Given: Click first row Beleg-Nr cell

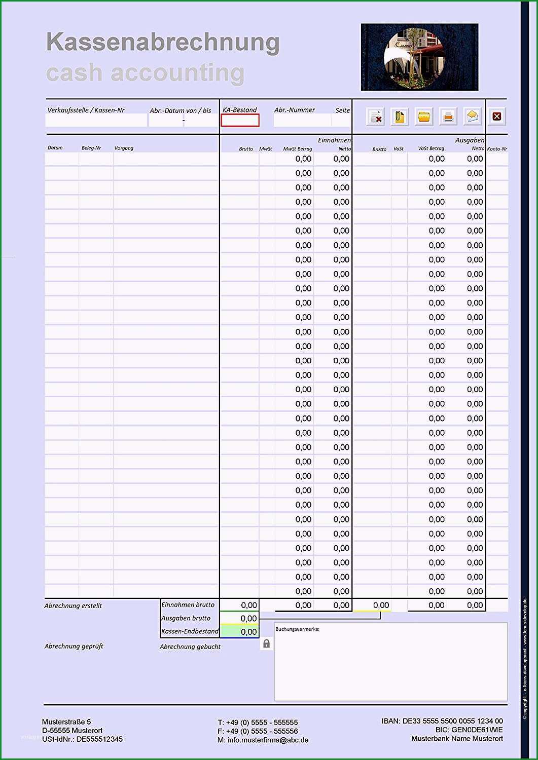Looking at the screenshot, I should [x=96, y=159].
